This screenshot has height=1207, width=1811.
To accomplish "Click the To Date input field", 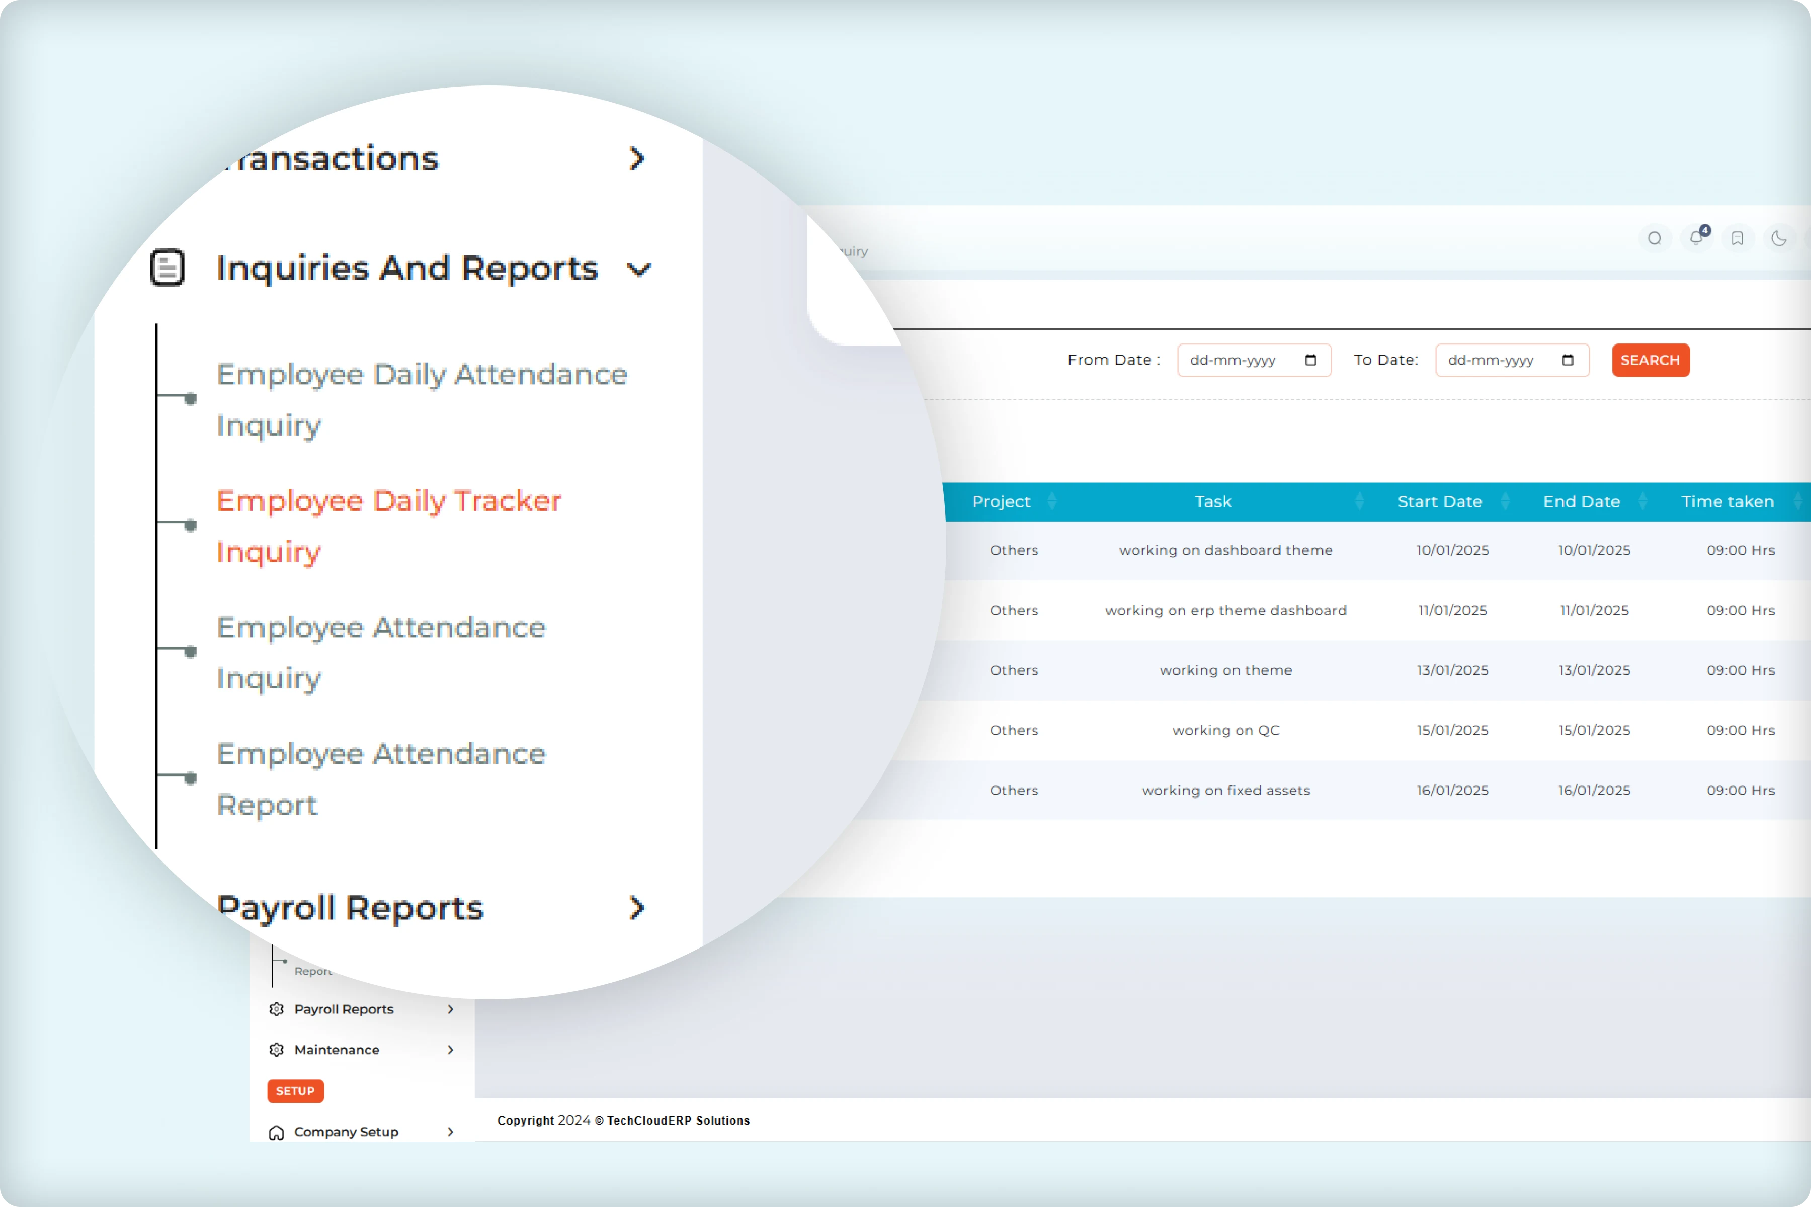I will tap(1502, 360).
